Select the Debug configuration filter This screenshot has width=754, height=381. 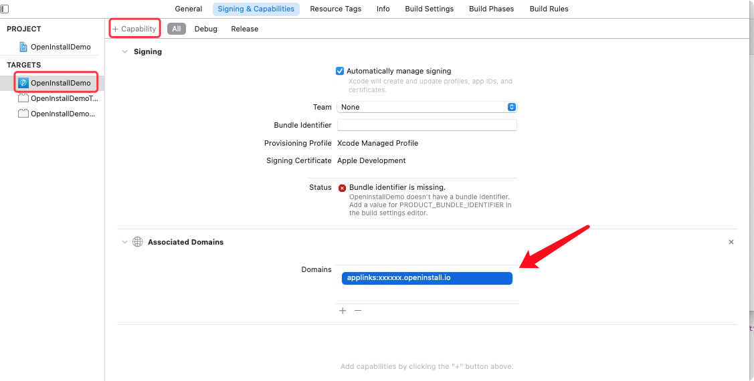click(x=205, y=29)
